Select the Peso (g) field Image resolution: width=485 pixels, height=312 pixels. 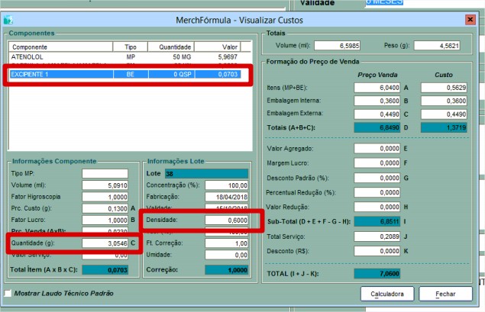tap(441, 46)
